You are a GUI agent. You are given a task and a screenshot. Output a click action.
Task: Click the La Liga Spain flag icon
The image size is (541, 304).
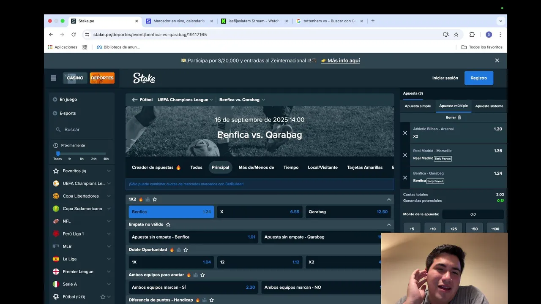click(x=56, y=259)
